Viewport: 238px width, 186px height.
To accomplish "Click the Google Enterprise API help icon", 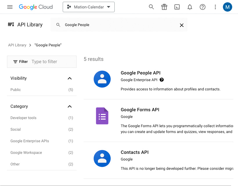I will (162, 80).
